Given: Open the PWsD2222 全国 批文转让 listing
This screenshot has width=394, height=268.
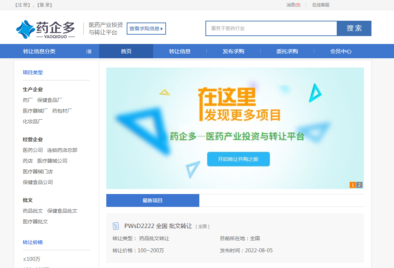Looking at the screenshot, I should 158,226.
